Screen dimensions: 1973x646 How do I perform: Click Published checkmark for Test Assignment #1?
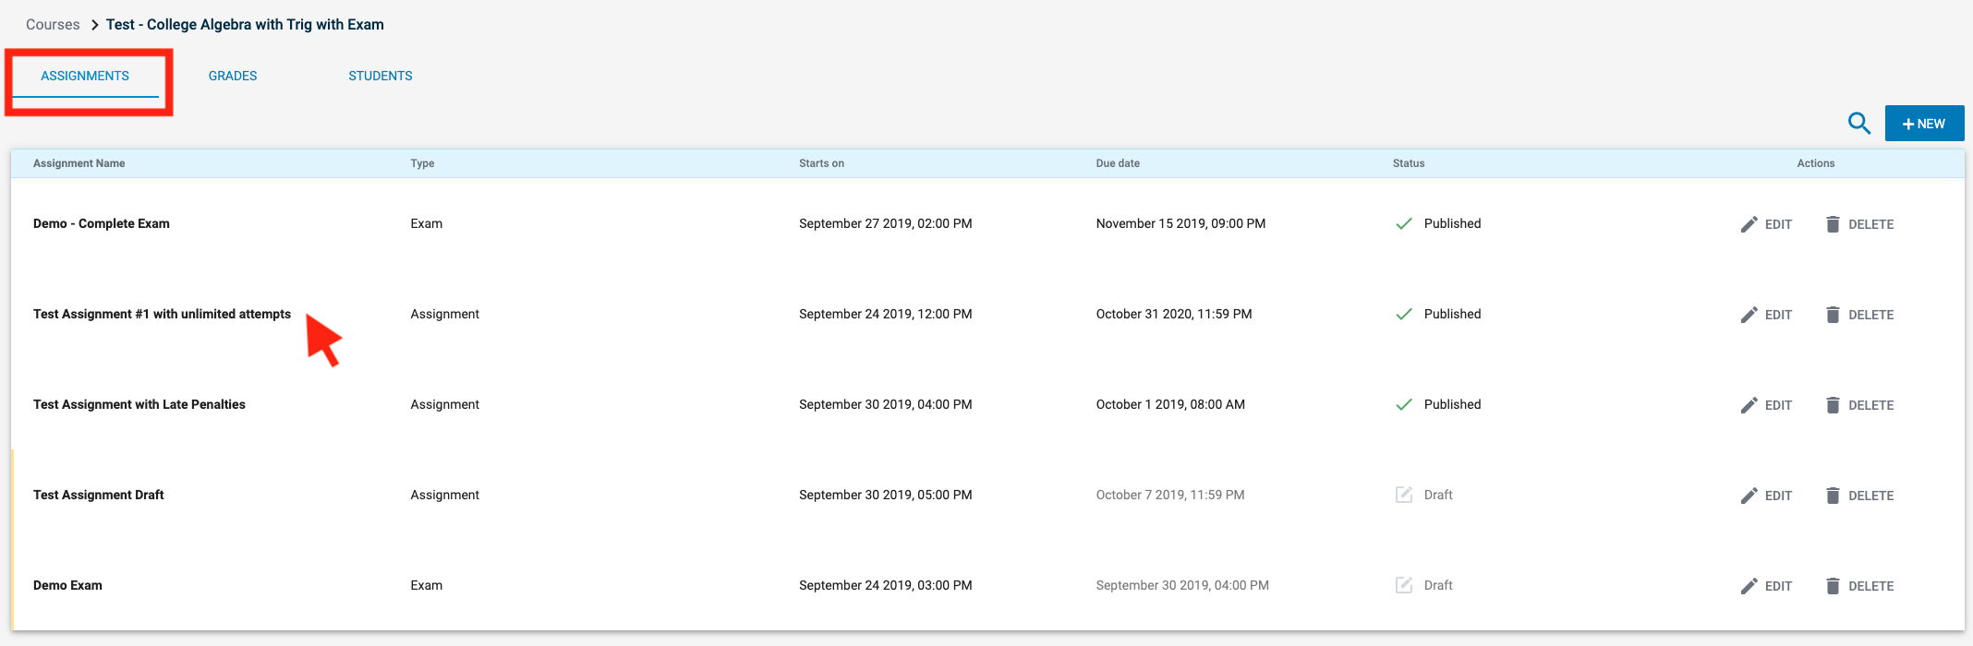1404,314
